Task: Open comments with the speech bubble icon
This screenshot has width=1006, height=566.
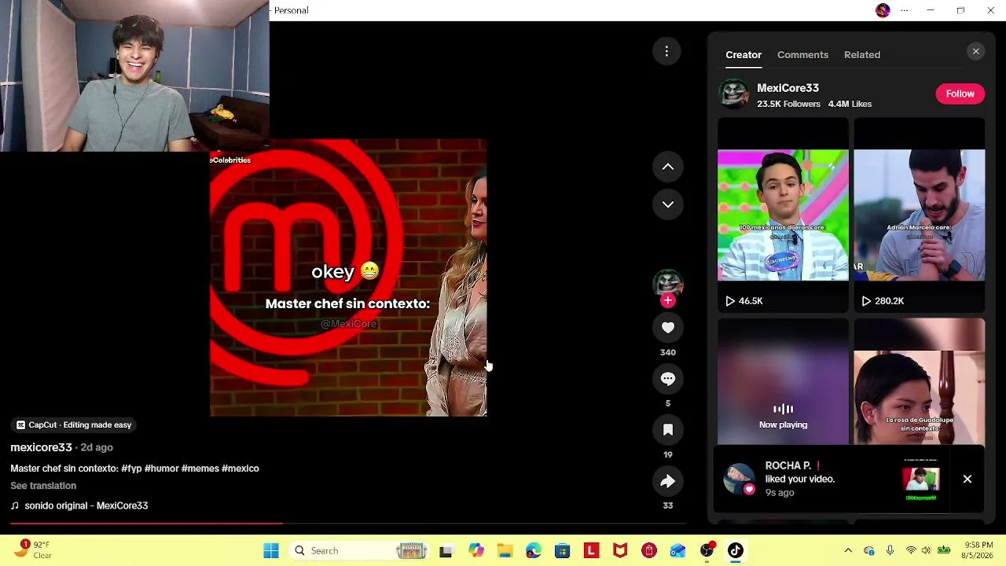Action: pos(667,379)
